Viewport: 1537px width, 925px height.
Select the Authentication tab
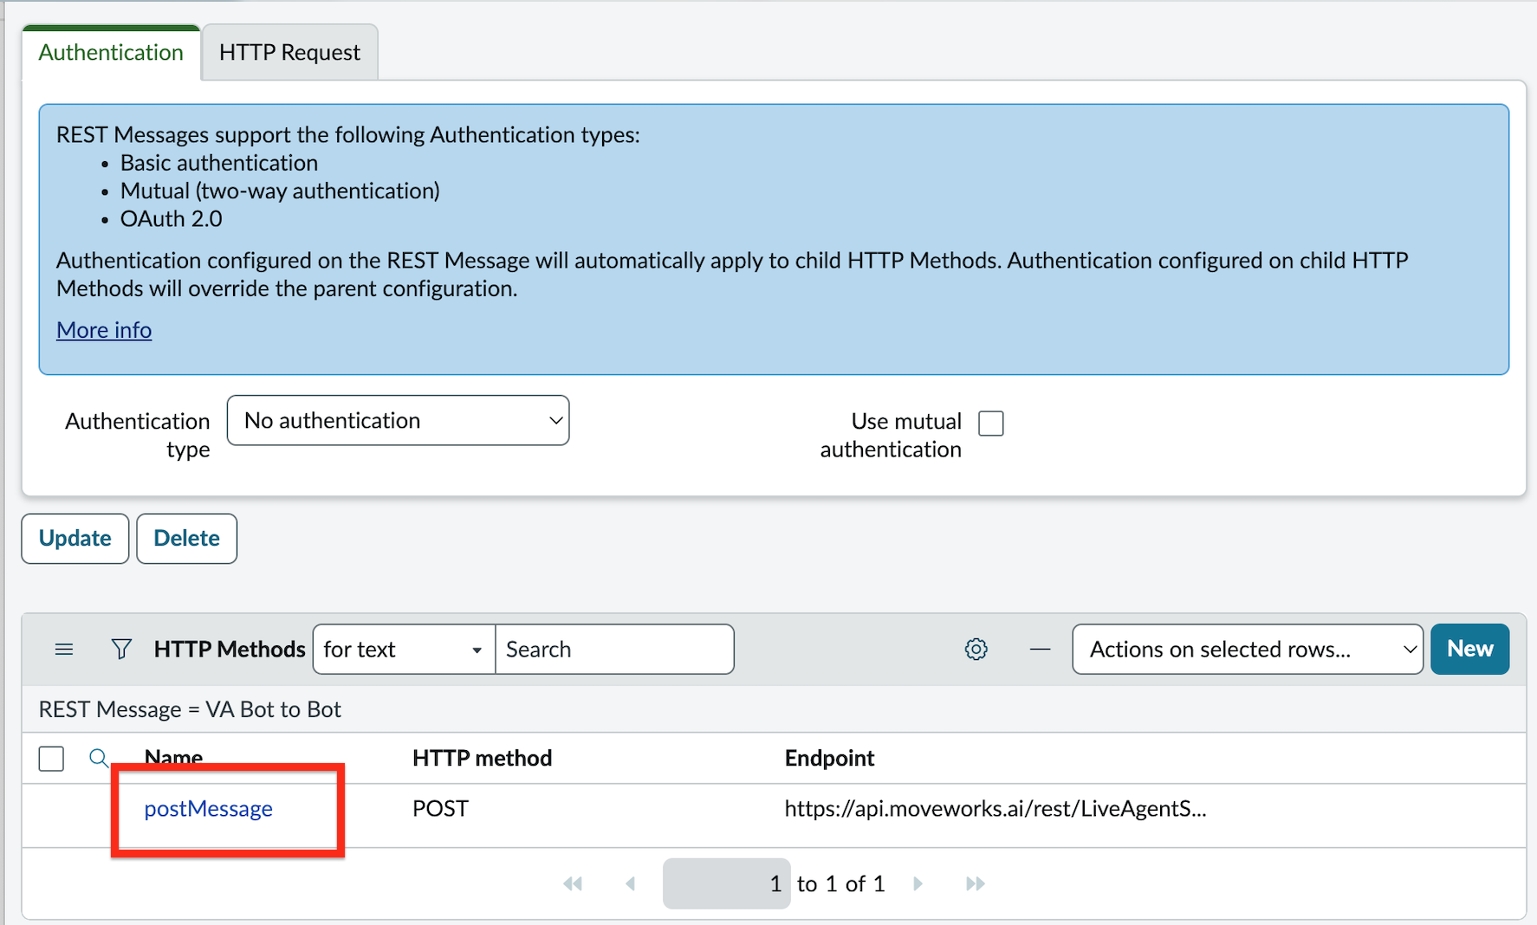pyautogui.click(x=111, y=53)
